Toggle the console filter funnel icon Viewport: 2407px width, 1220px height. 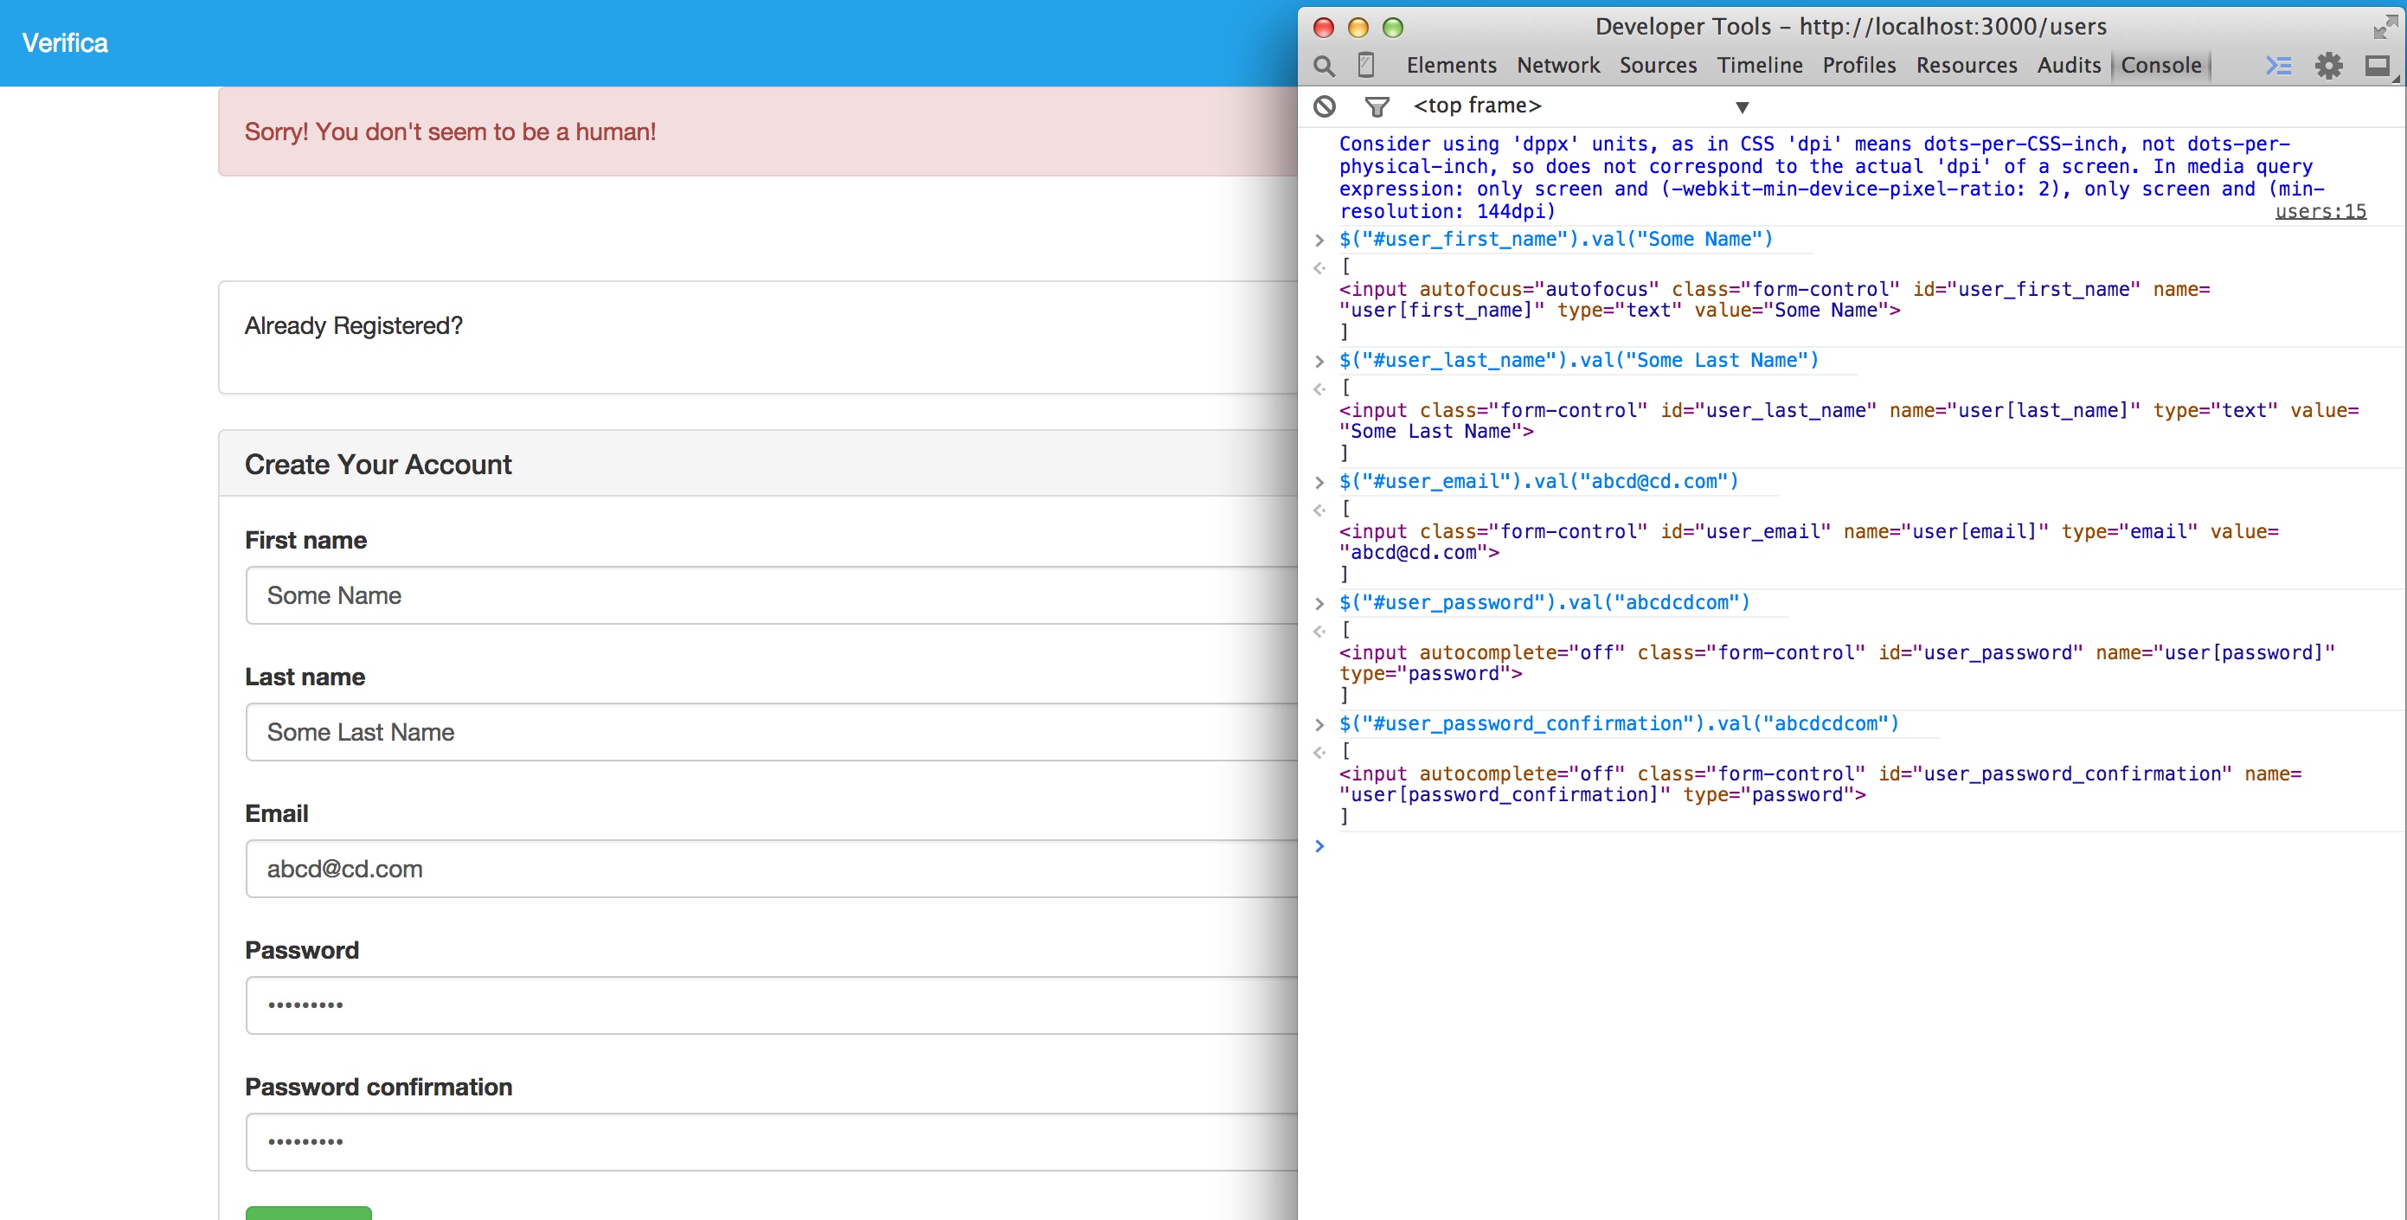1376,106
